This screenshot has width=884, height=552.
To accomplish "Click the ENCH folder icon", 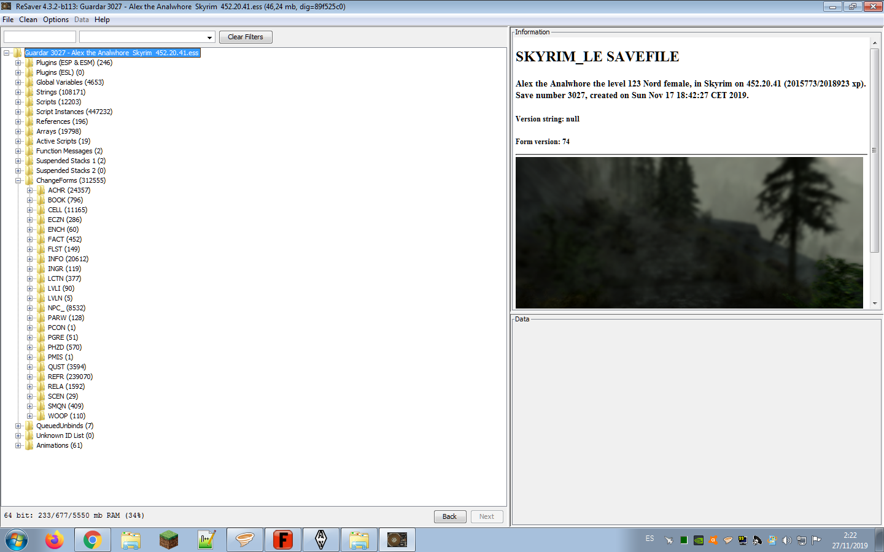I will pyautogui.click(x=41, y=229).
